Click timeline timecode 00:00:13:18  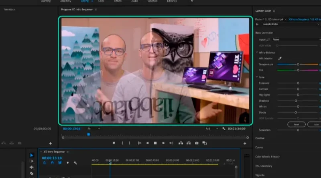pyautogui.click(x=52, y=158)
